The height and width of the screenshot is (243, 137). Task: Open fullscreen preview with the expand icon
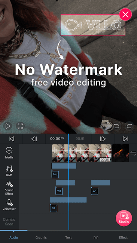pyautogui.click(x=20, y=126)
